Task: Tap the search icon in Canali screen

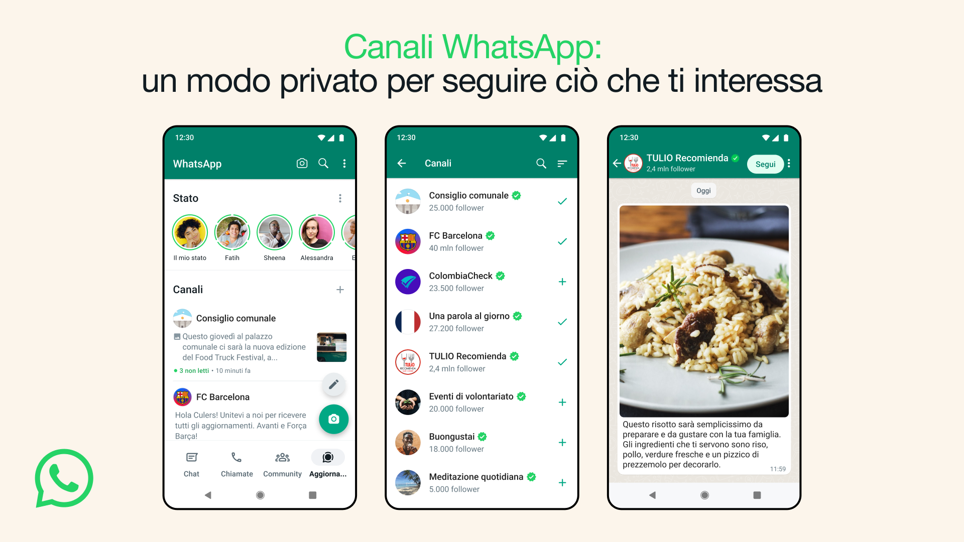Action: (542, 163)
